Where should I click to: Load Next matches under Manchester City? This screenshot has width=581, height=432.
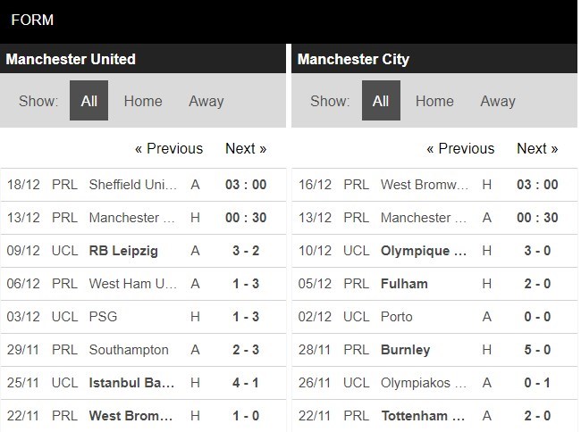pos(537,148)
